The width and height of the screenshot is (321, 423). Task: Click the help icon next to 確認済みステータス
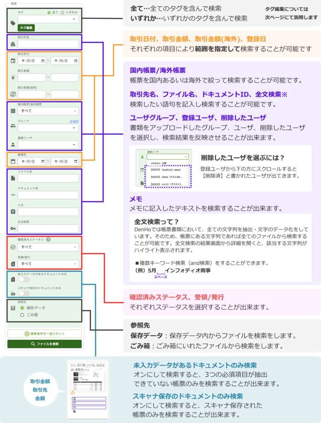tap(48, 239)
